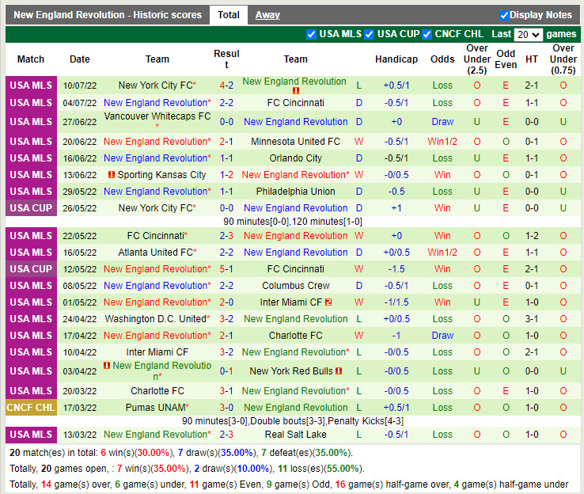Click red card icon beside New York Red Bulls

pyautogui.click(x=339, y=371)
